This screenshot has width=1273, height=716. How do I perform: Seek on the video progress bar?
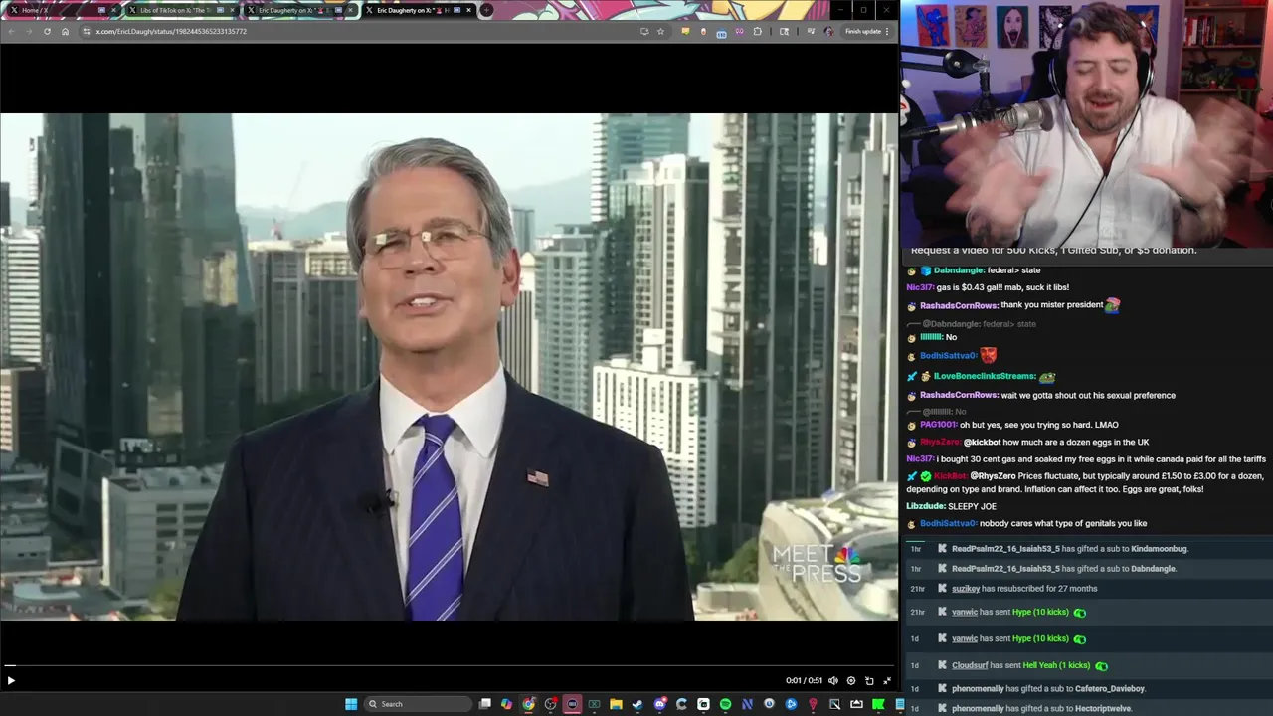(x=449, y=665)
